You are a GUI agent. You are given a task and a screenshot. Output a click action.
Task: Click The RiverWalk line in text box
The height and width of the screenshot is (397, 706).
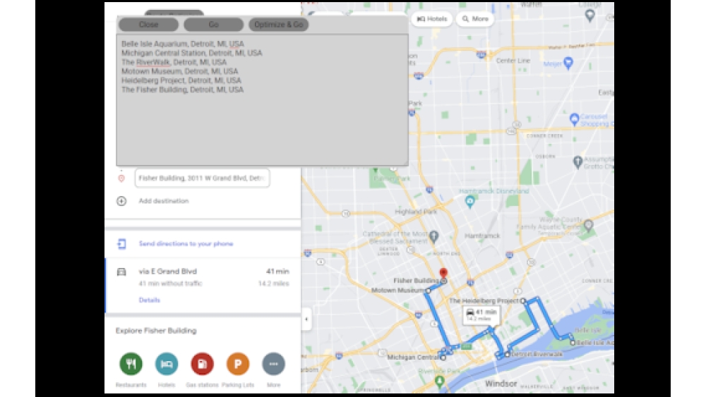coord(174,62)
